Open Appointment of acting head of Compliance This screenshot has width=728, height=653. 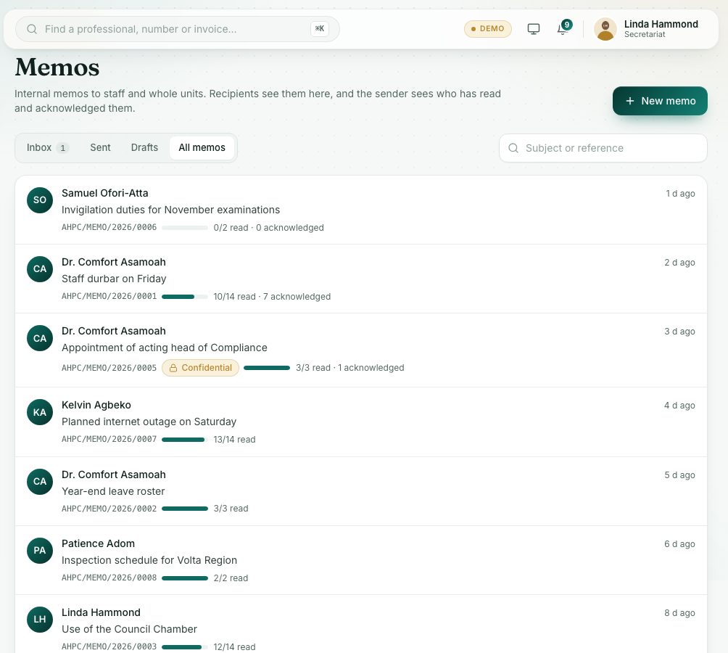(361, 350)
